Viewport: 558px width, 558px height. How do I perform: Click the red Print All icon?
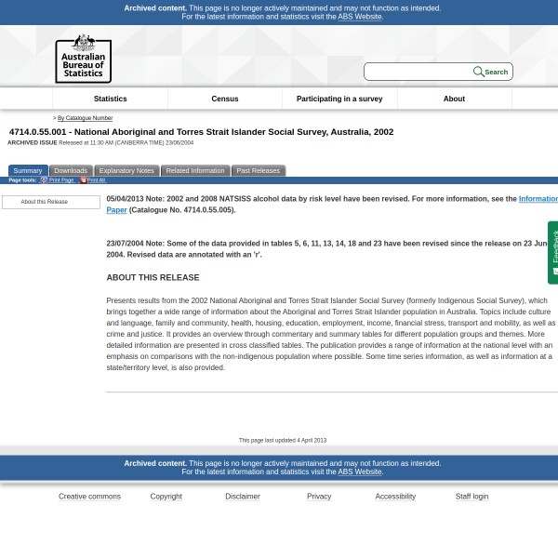[x=83, y=180]
